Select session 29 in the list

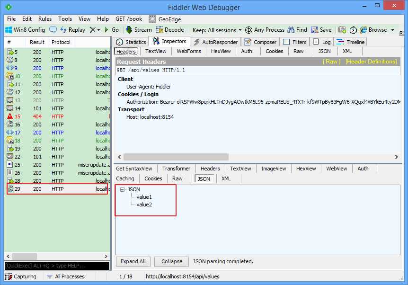coord(57,189)
